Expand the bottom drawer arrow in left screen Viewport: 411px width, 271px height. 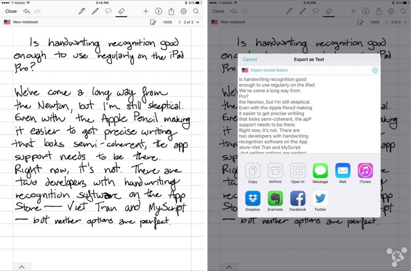tap(22, 267)
